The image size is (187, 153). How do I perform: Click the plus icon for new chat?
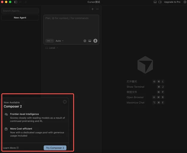pyautogui.click(x=93, y=9)
